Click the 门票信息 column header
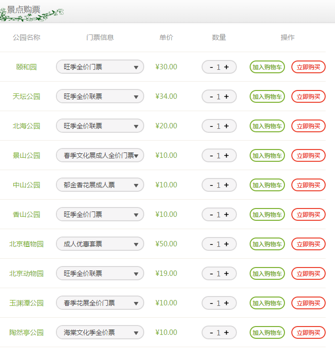The image size is (335, 358). pos(100,37)
